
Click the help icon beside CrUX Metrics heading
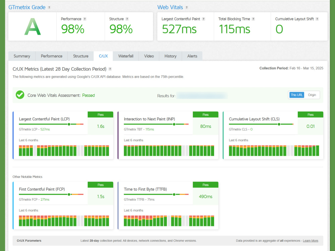[110, 69]
